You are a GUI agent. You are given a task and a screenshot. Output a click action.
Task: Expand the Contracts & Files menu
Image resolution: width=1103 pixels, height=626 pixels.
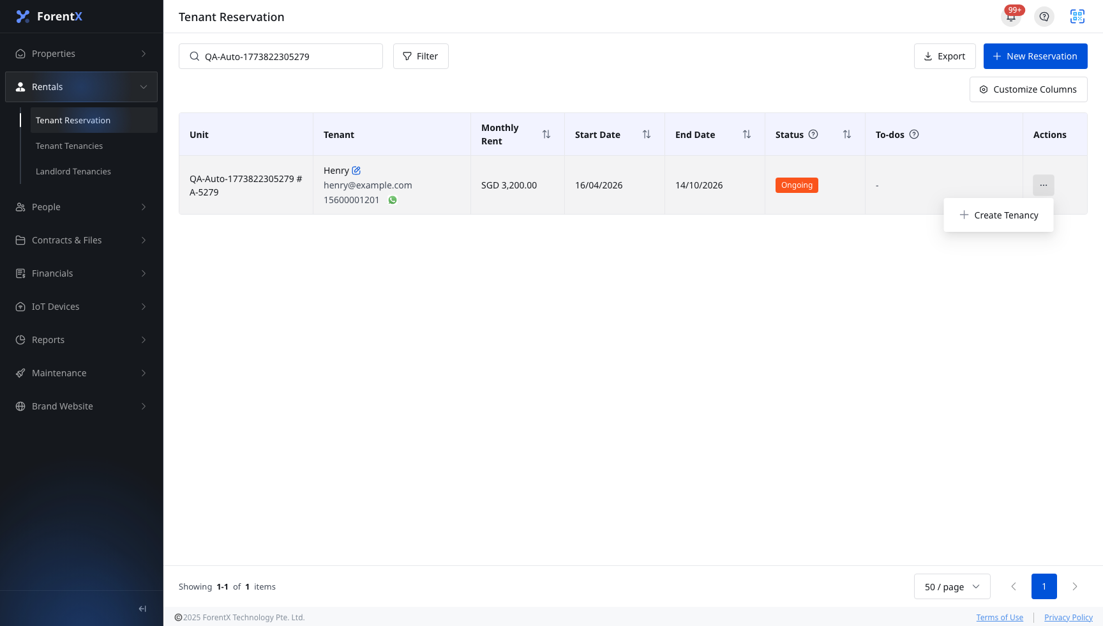[82, 240]
